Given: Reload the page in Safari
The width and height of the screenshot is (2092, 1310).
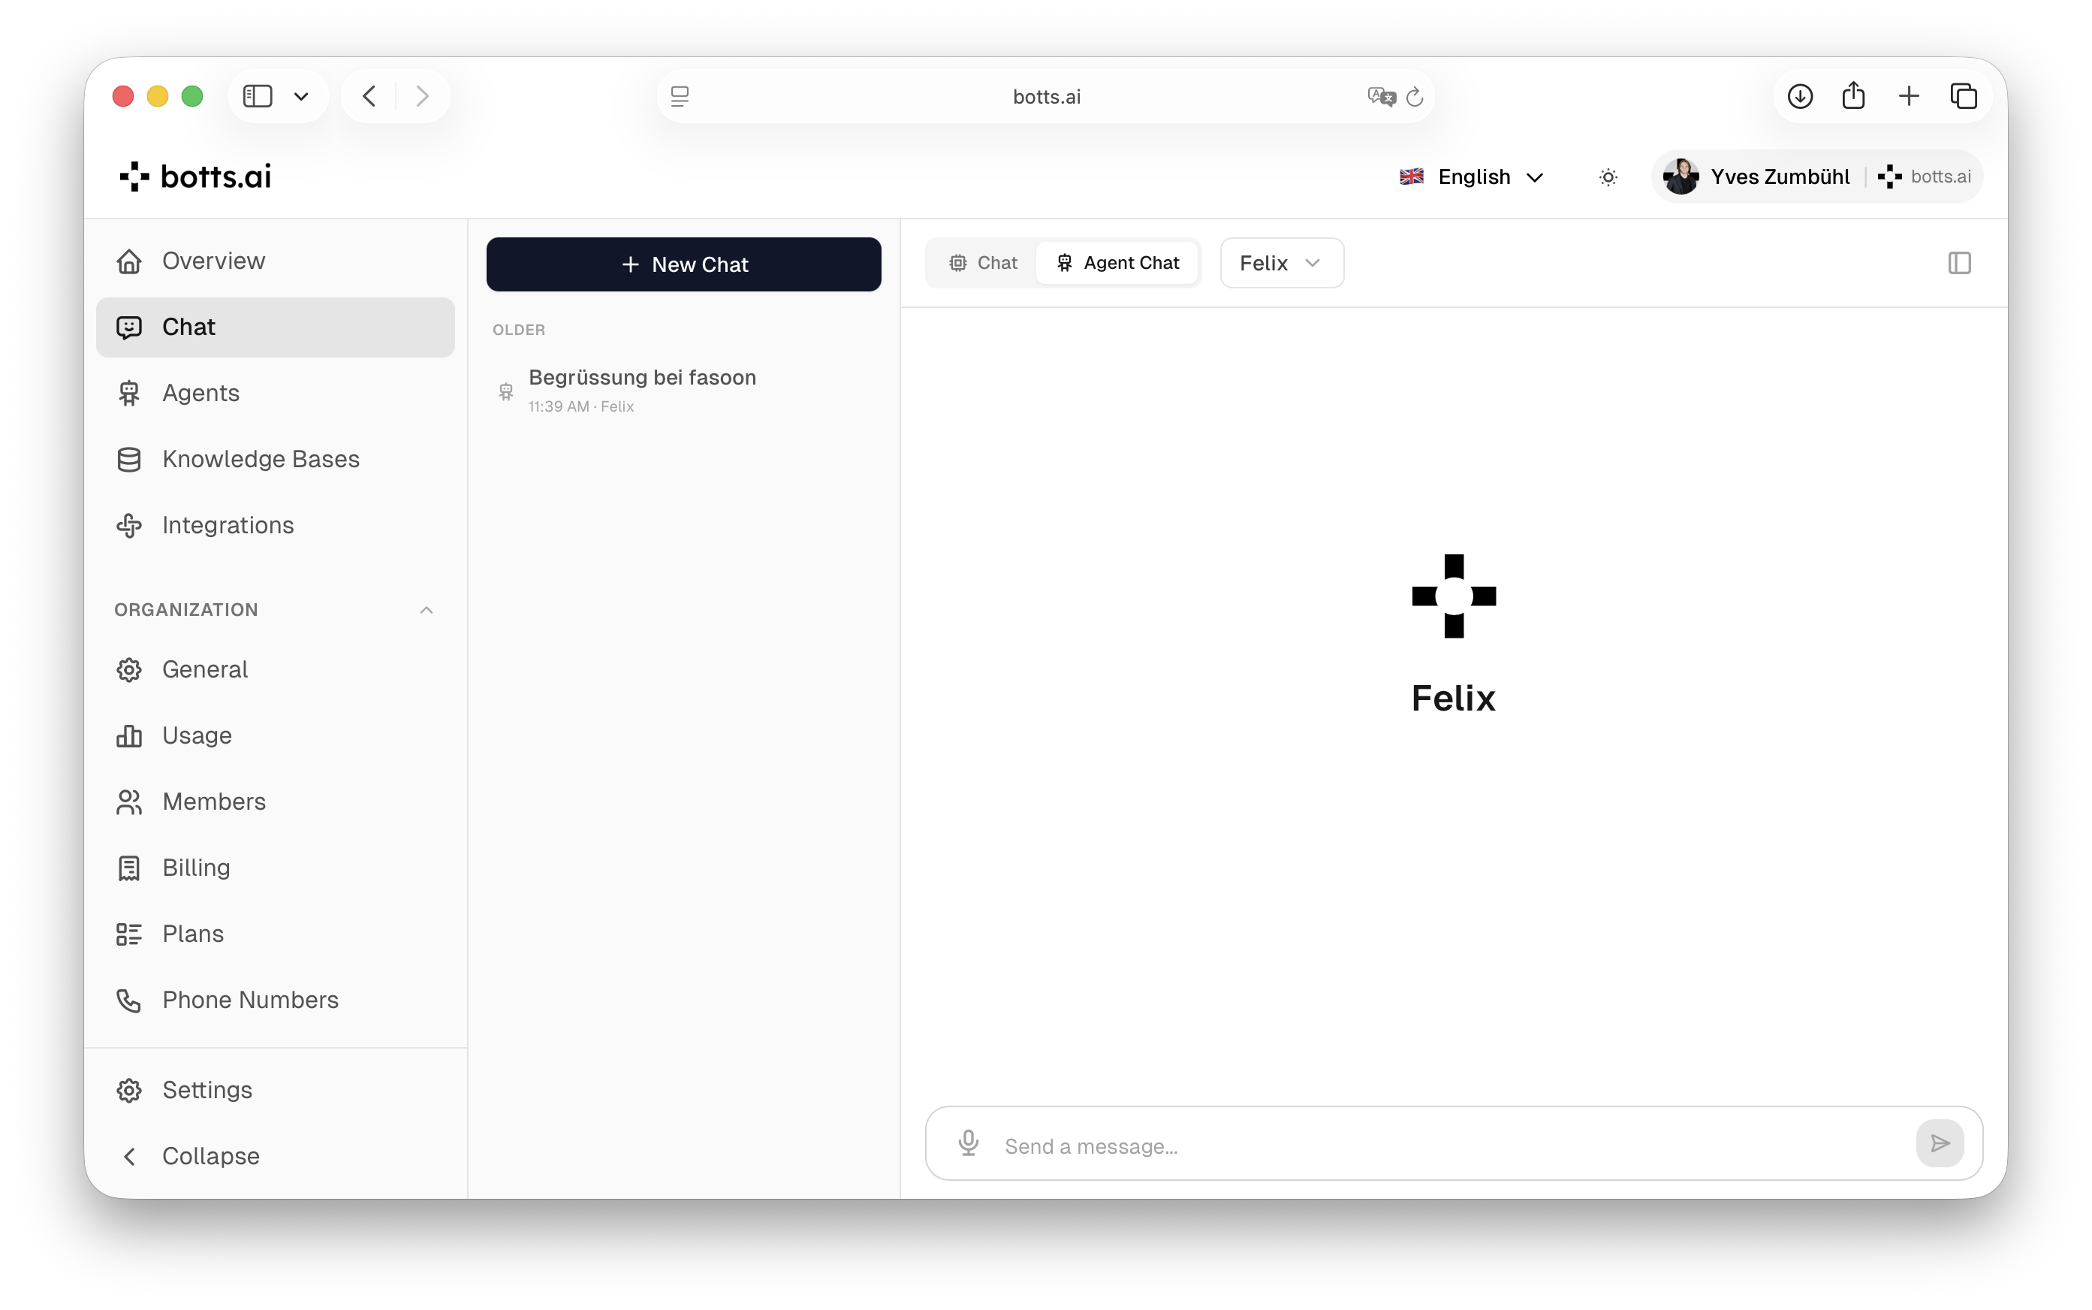Looking at the screenshot, I should click(1415, 96).
